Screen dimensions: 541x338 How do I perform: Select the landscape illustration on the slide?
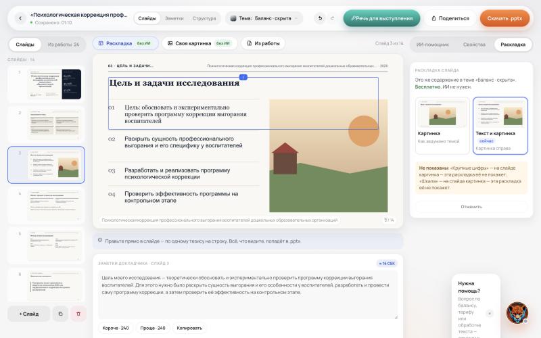(x=328, y=156)
